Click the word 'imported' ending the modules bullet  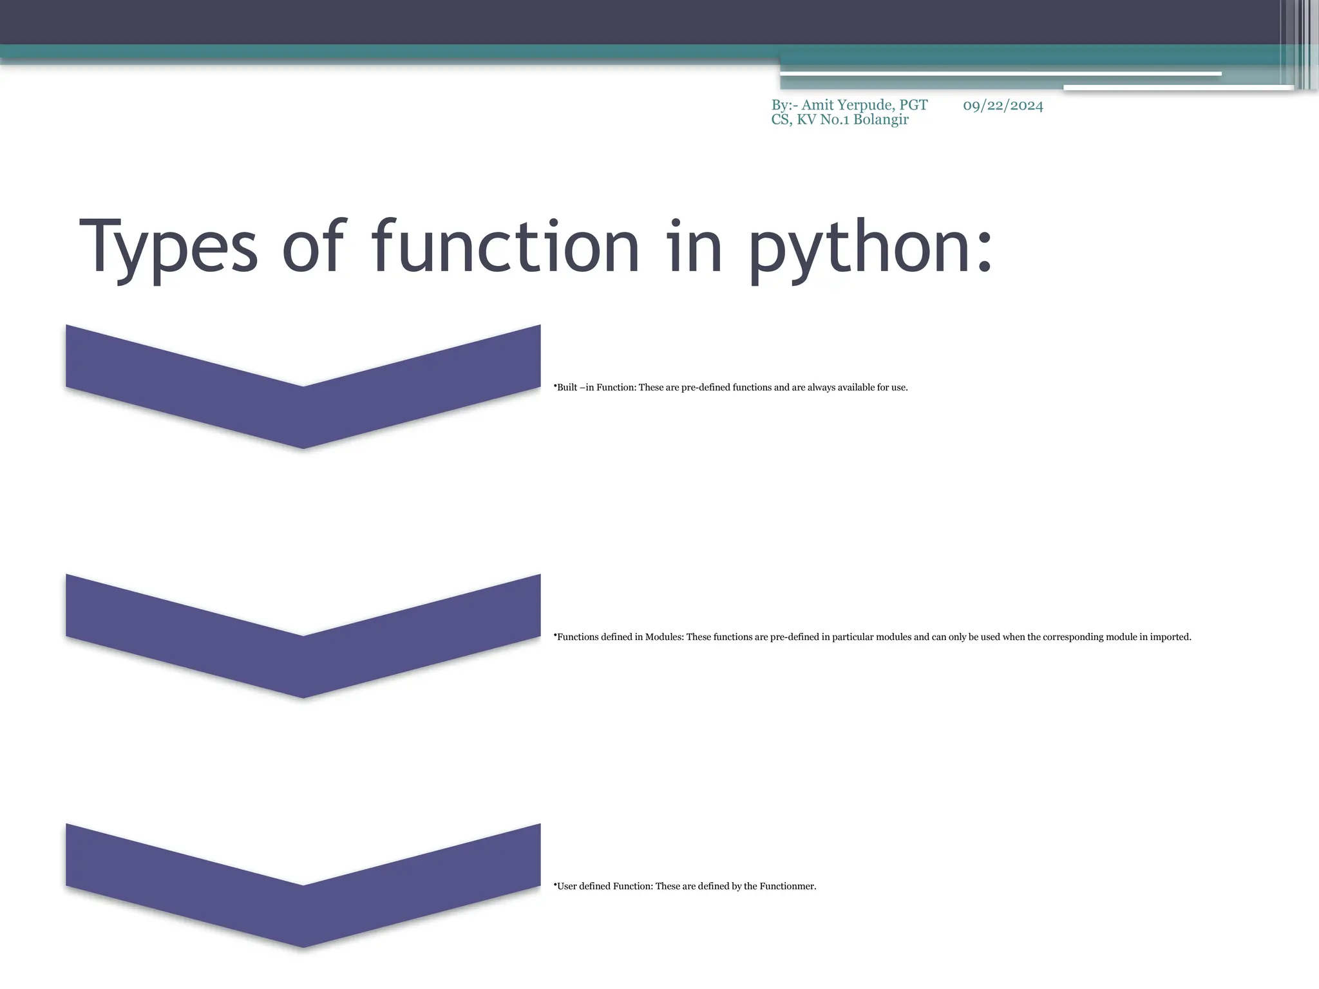[x=1170, y=637]
